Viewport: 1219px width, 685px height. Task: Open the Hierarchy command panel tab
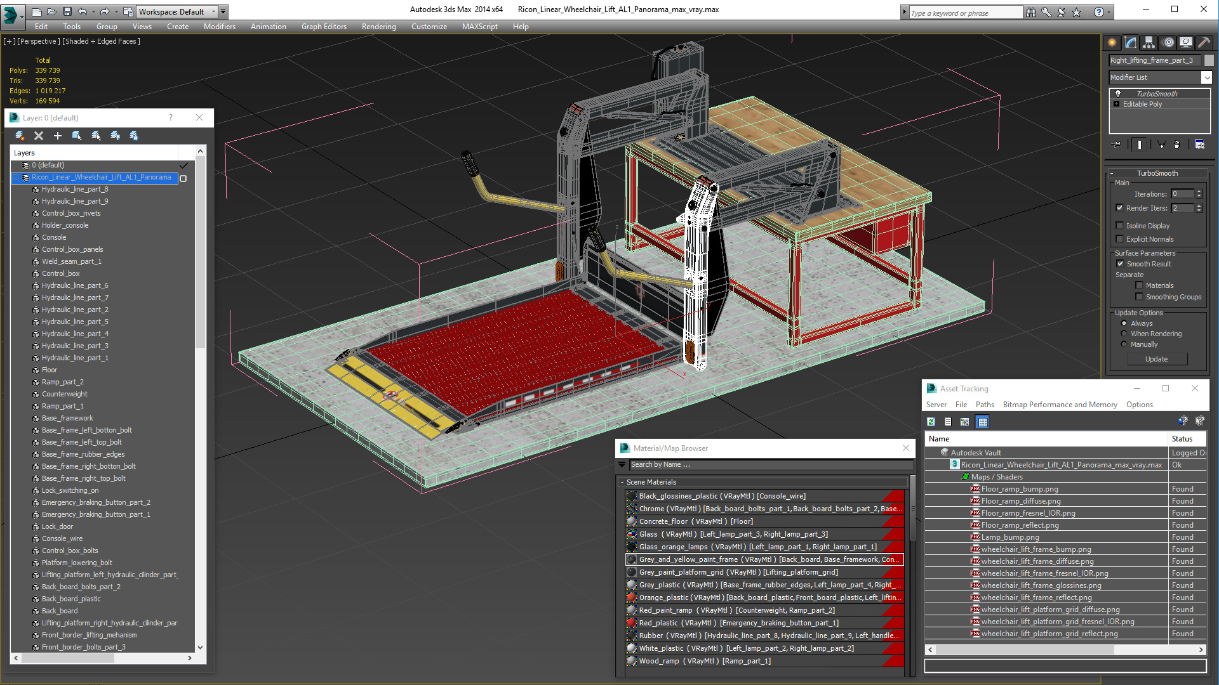pyautogui.click(x=1149, y=42)
